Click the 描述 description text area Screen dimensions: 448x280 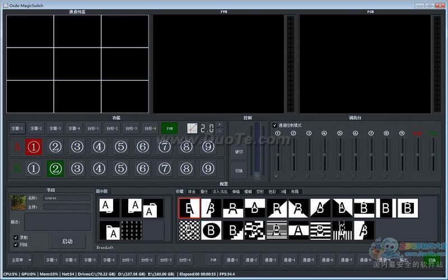click(58, 222)
